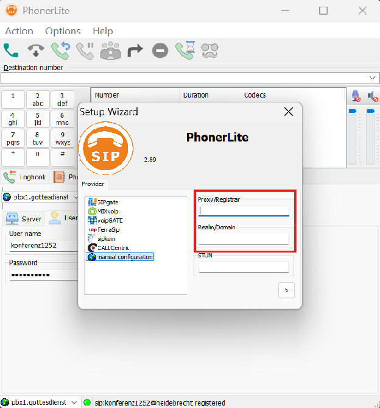Viewport: 380px width, 408px height.
Task: Click the hold call icon
Action: pyautogui.click(x=85, y=51)
